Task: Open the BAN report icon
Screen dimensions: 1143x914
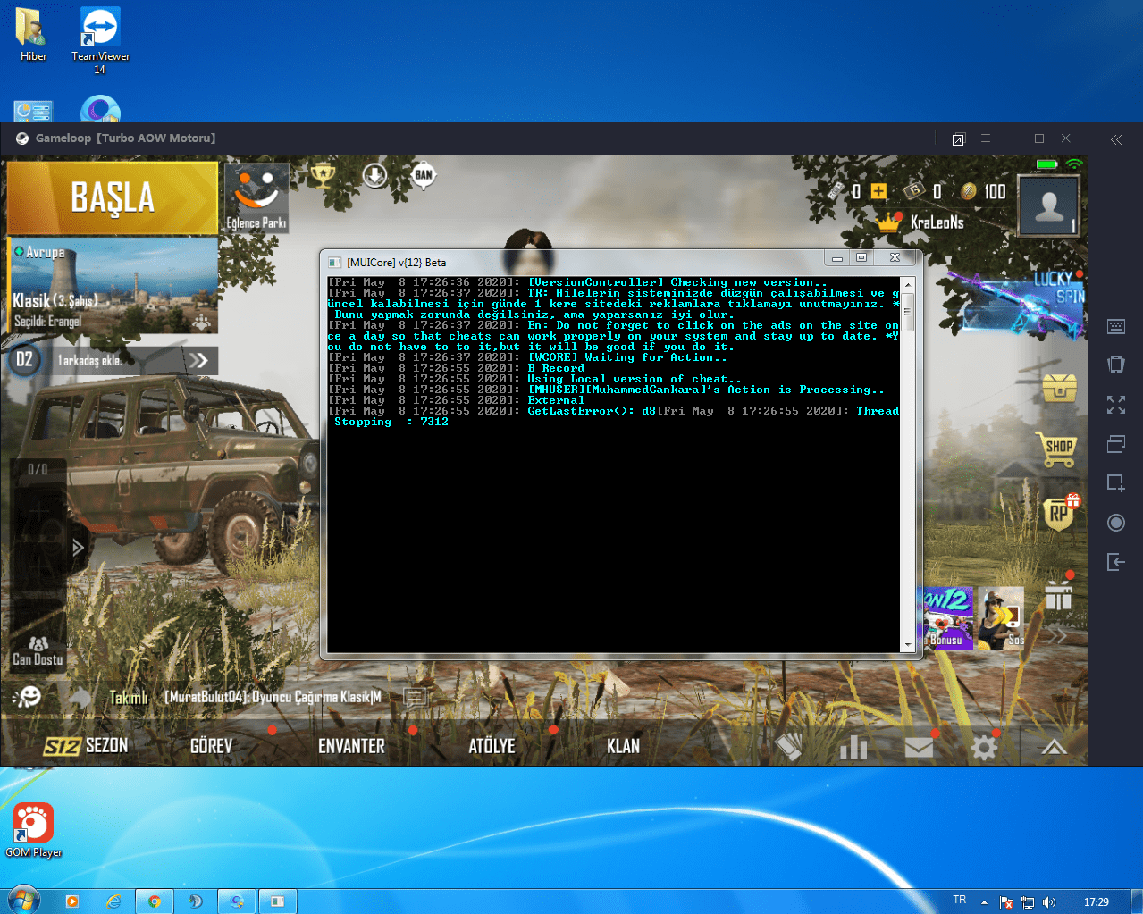Action: [x=424, y=175]
